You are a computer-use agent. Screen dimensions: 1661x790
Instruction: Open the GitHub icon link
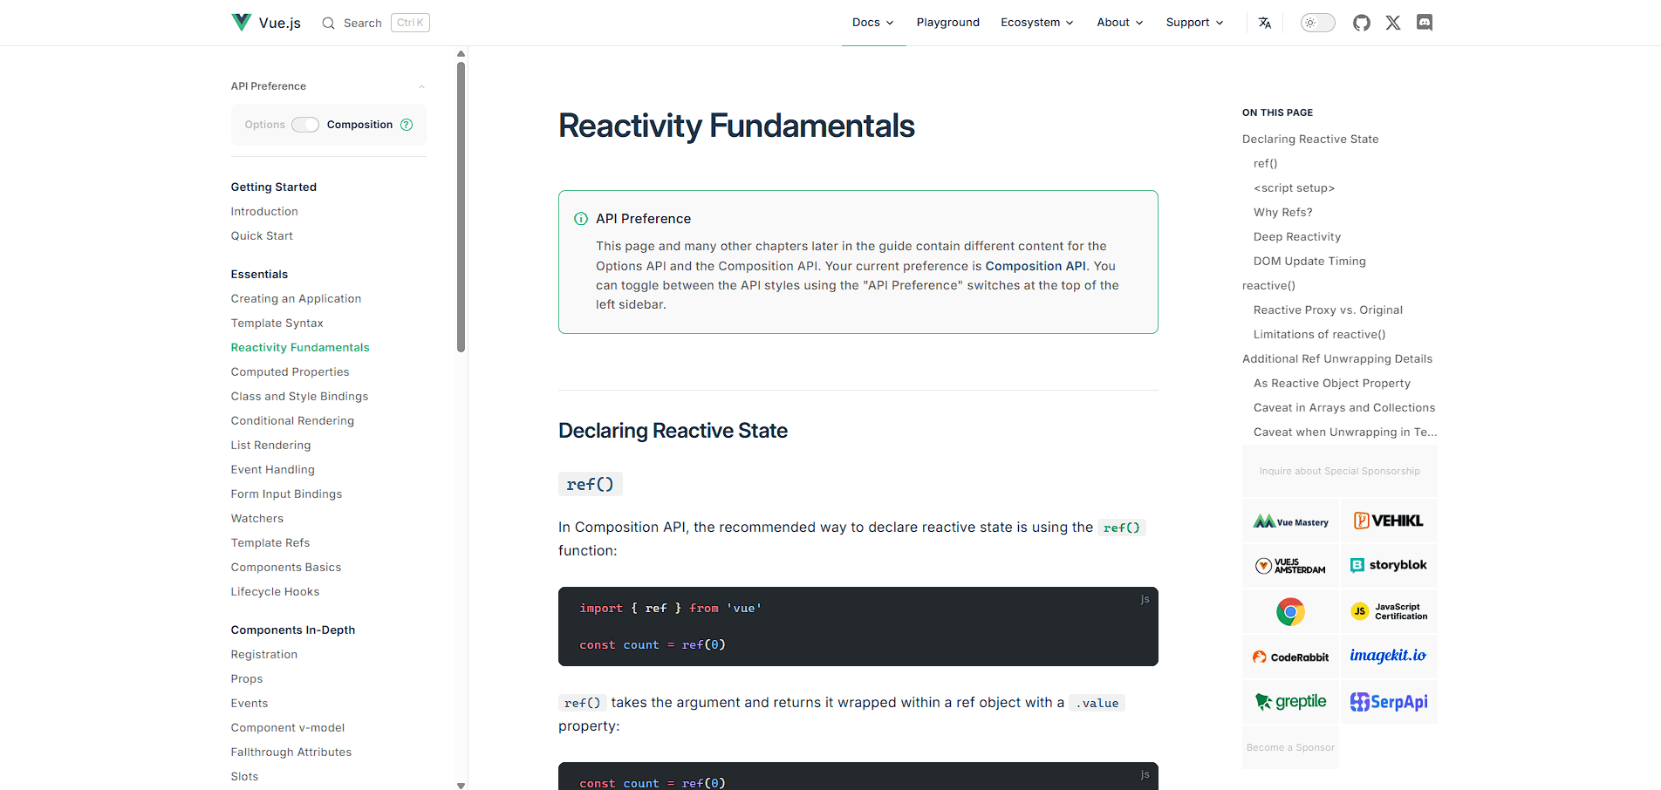[1362, 23]
